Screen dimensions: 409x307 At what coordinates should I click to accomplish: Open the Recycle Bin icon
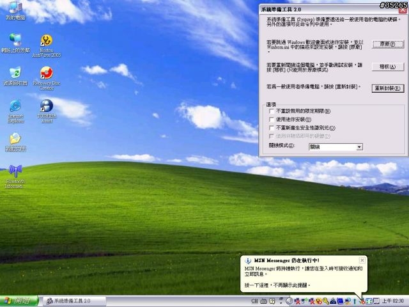(15, 76)
